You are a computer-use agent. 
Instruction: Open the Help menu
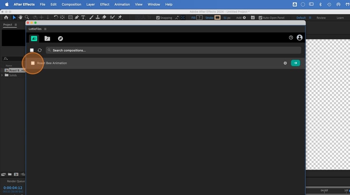coord(169,5)
